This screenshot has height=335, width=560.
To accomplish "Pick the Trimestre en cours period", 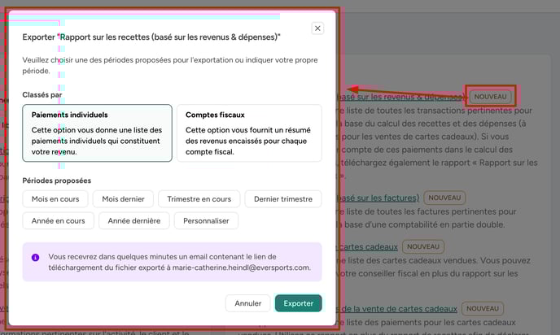I will click(x=199, y=199).
